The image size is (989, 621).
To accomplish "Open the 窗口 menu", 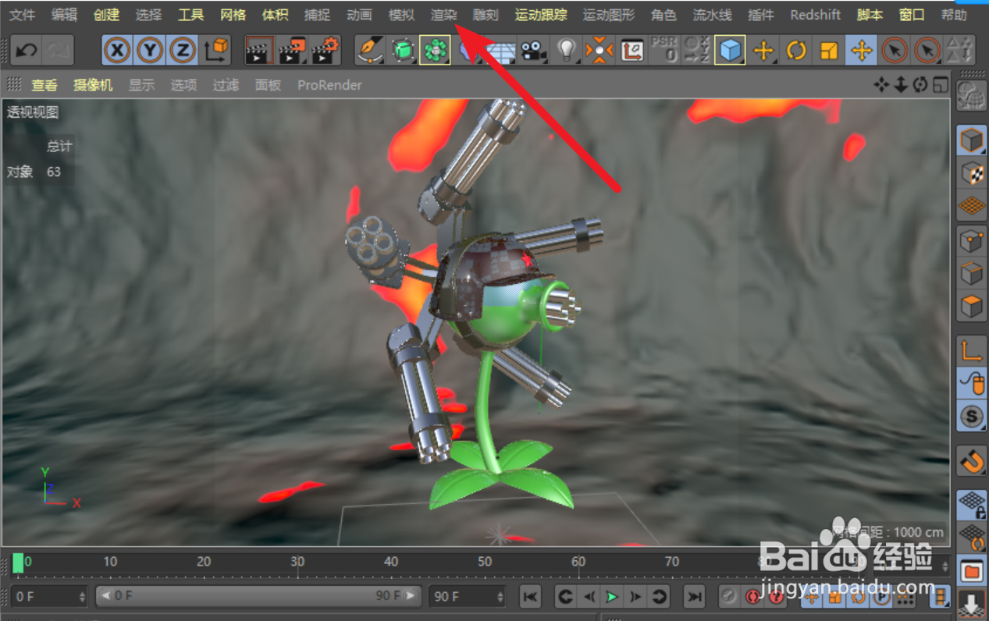I will 912,15.
